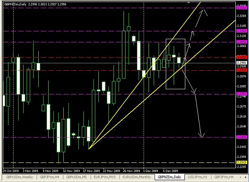The width and height of the screenshot is (249, 182).
Task: Switch to the GBPUSDm,Weekly chart tab
Action: coord(20,177)
